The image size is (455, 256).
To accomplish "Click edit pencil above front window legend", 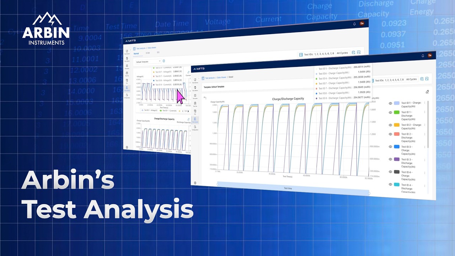I will [x=427, y=92].
